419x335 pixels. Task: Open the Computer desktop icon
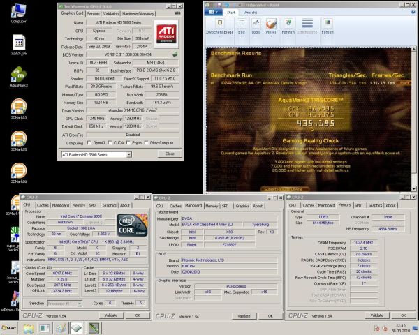(x=18, y=13)
